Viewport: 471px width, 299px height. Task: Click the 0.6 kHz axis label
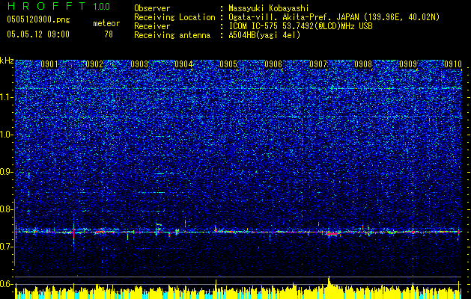[x=6, y=284]
